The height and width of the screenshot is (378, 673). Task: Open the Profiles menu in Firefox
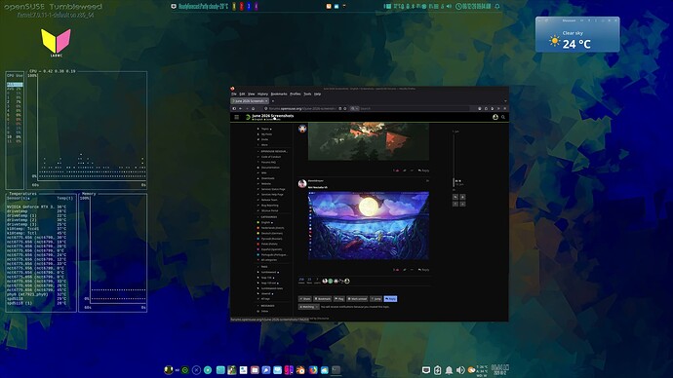coord(296,94)
